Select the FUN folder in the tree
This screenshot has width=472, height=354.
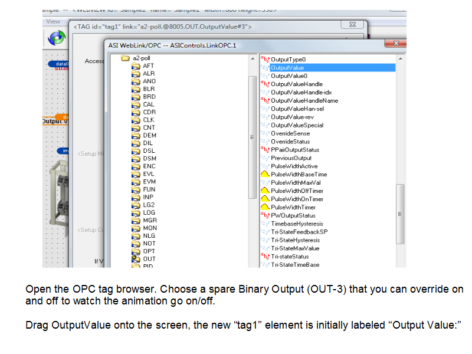point(149,189)
